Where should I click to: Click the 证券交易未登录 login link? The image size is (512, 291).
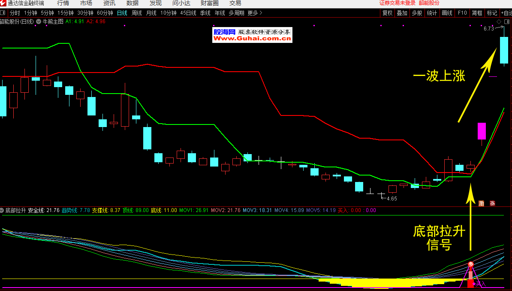coord(398,3)
